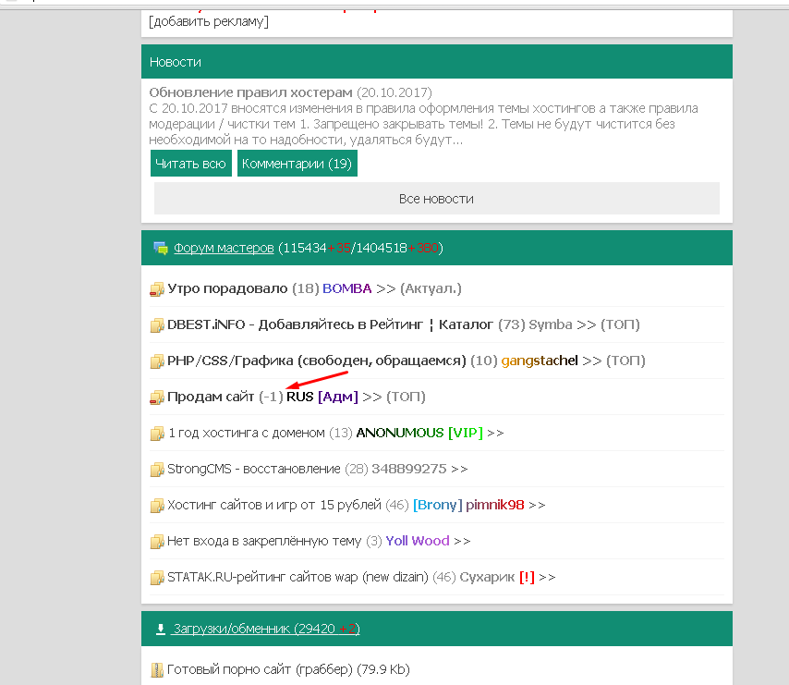Jump to last post of Продам сайт via >>
Viewport: 789px width, 685px height.
pyautogui.click(x=371, y=397)
